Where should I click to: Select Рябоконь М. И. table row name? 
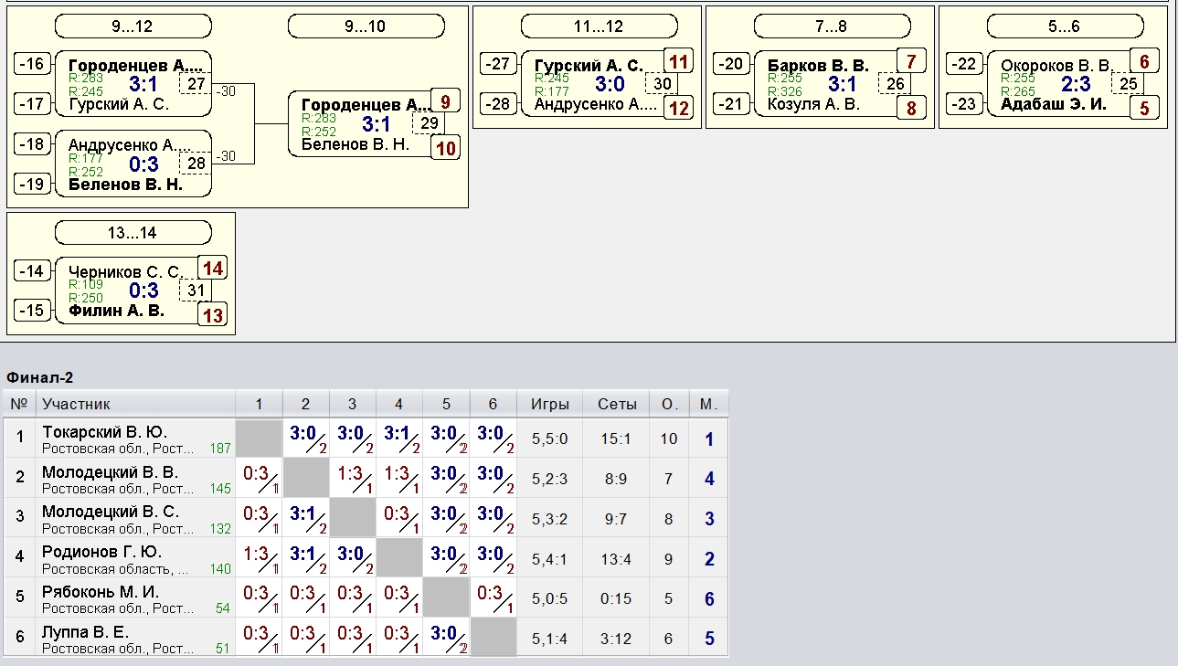pos(101,592)
